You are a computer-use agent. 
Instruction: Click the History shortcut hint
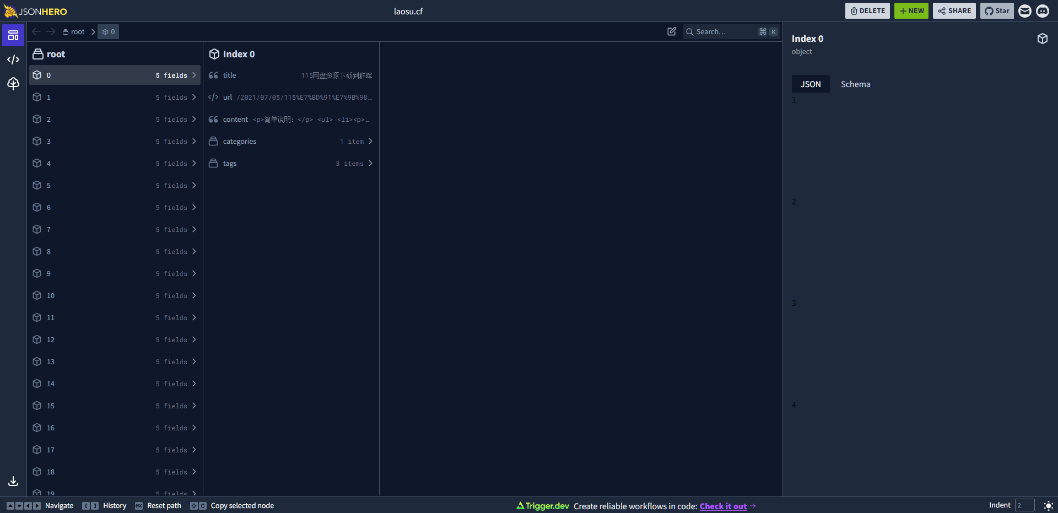click(104, 505)
